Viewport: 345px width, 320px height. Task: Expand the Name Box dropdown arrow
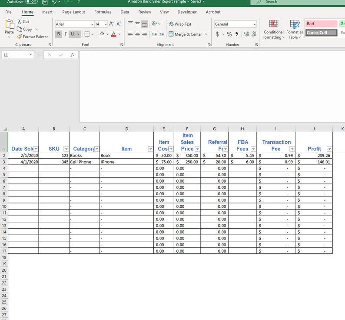30,54
